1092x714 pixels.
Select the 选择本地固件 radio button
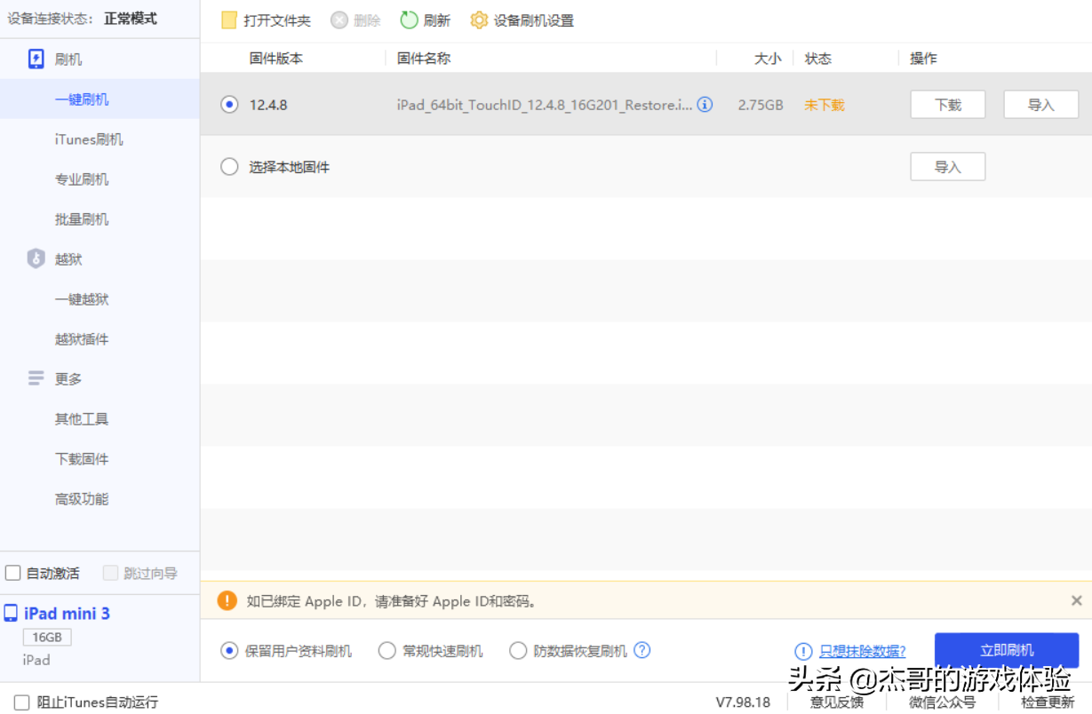click(228, 166)
